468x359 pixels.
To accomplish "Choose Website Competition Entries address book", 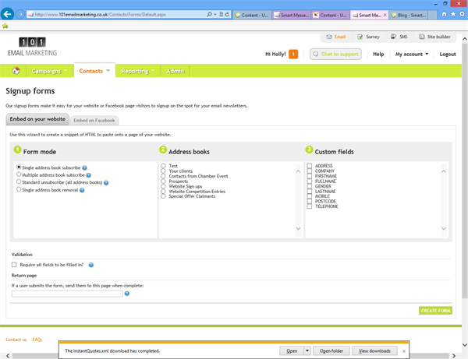I will tap(163, 191).
